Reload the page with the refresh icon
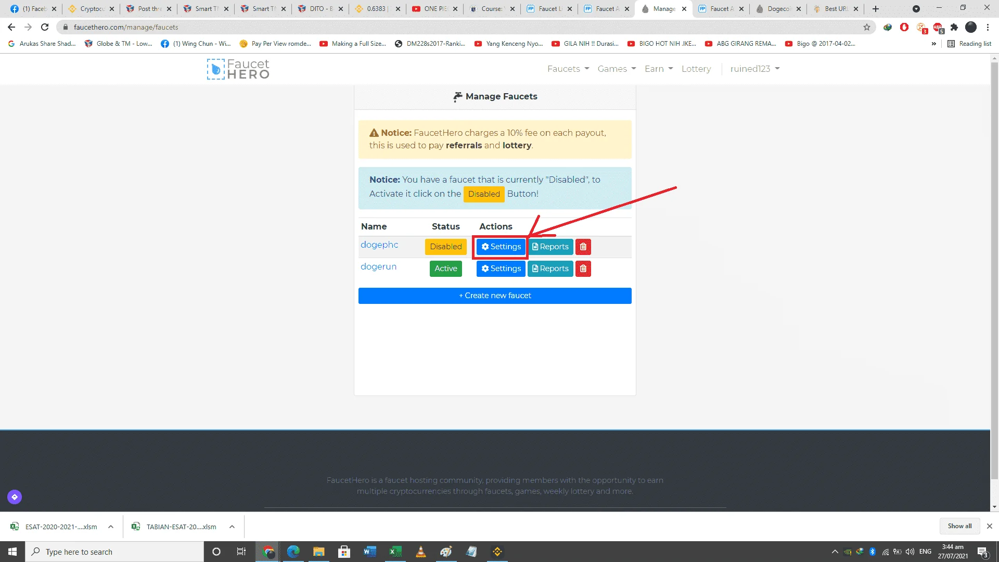Screen dimensions: 999x562 tap(45, 27)
